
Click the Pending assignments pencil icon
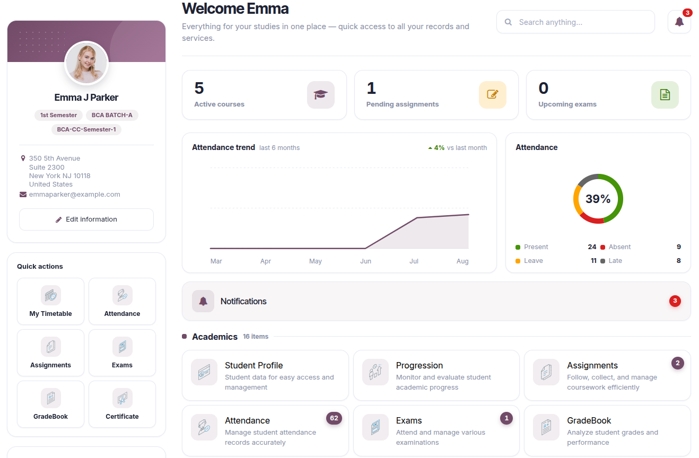(x=493, y=95)
